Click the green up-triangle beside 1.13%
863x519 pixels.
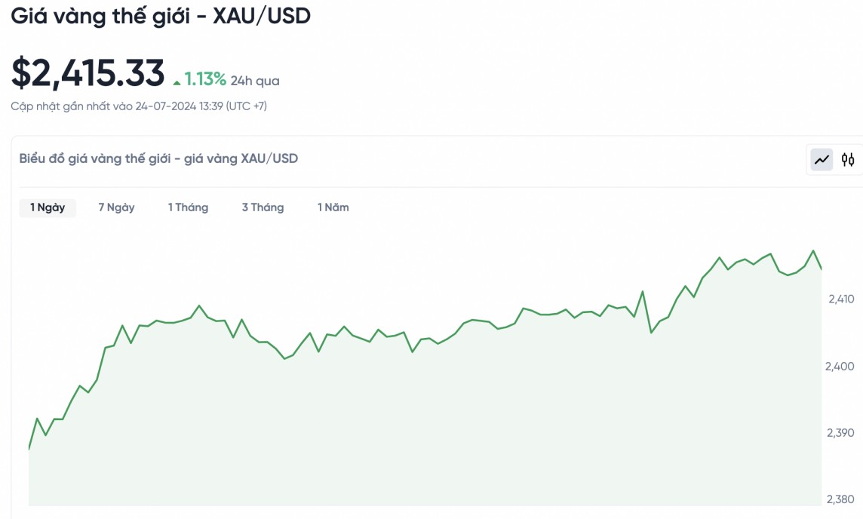coord(177,81)
